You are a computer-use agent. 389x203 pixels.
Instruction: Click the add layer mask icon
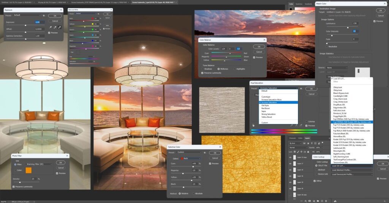[310, 201]
